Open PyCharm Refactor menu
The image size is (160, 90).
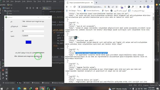coord(29,1)
